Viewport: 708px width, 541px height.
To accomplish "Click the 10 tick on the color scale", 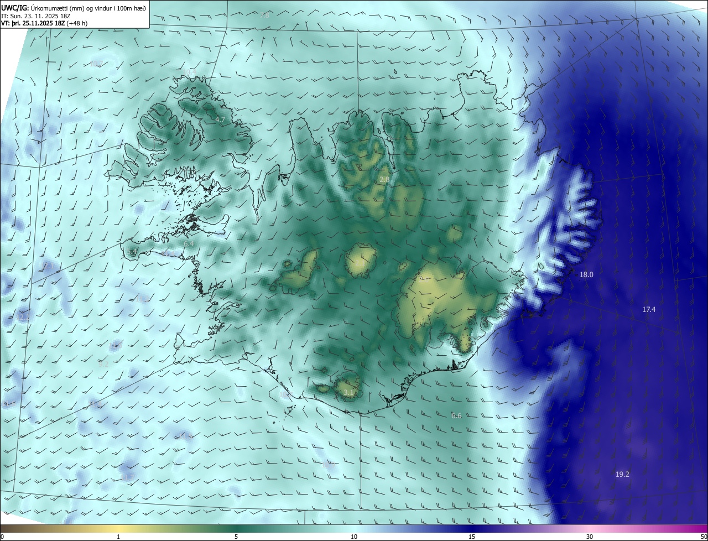I will pyautogui.click(x=354, y=537).
